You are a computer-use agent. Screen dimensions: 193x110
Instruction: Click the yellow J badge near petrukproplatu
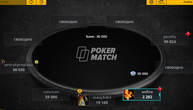click(x=36, y=62)
